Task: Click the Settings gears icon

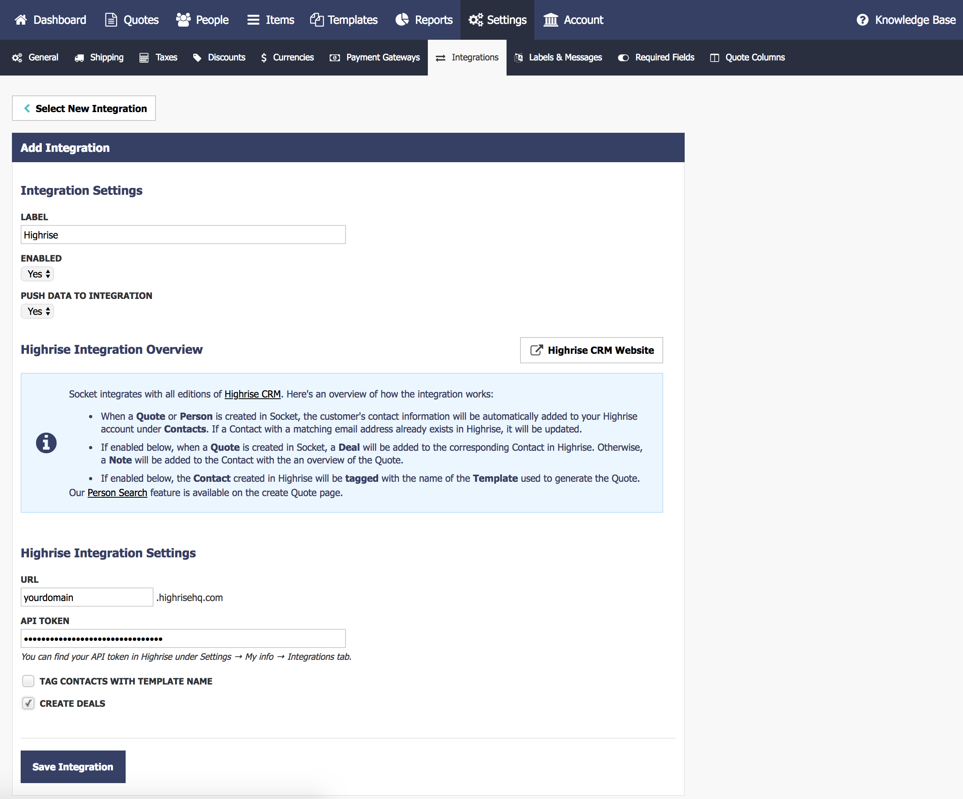Action: [476, 20]
